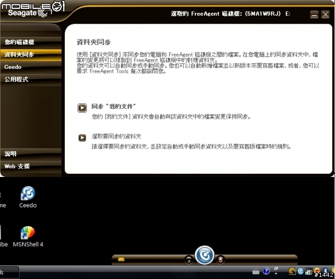
Task: Click the blue Ceedo tray icon
Action: click(300, 271)
